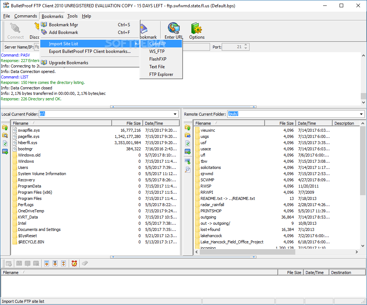Viewport: 367px width, 305px height.
Task: Click the local browse folder magnifier icon
Action: point(5,136)
